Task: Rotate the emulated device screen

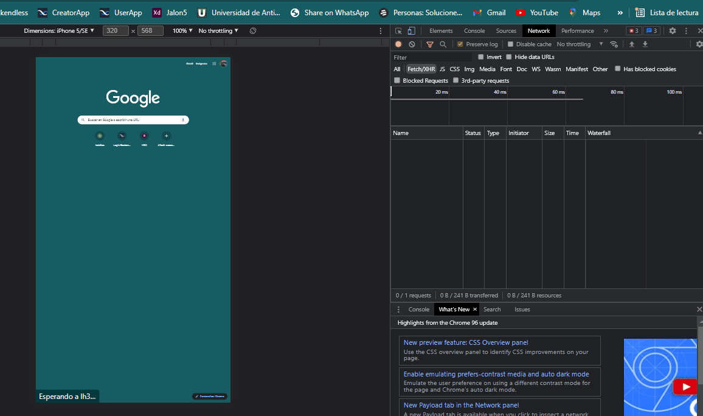Action: pyautogui.click(x=253, y=31)
